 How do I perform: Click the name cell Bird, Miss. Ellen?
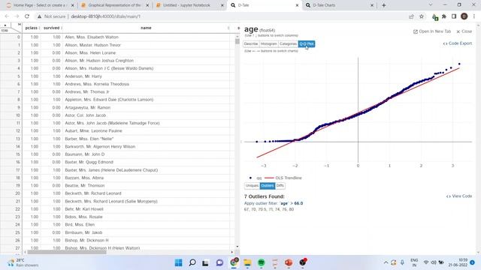(x=80, y=225)
